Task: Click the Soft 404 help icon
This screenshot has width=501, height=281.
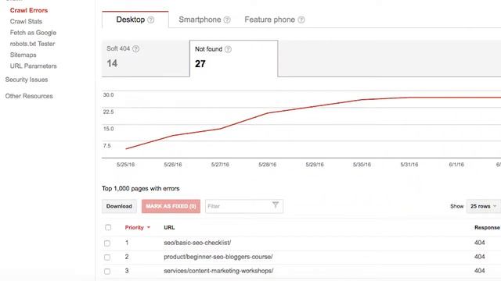Action: (x=135, y=48)
